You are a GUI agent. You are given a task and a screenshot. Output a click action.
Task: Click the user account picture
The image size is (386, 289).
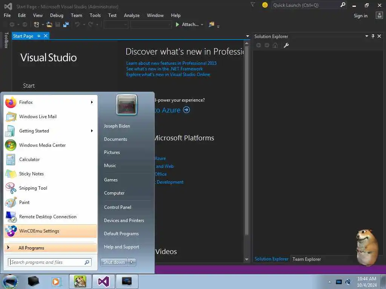(127, 105)
